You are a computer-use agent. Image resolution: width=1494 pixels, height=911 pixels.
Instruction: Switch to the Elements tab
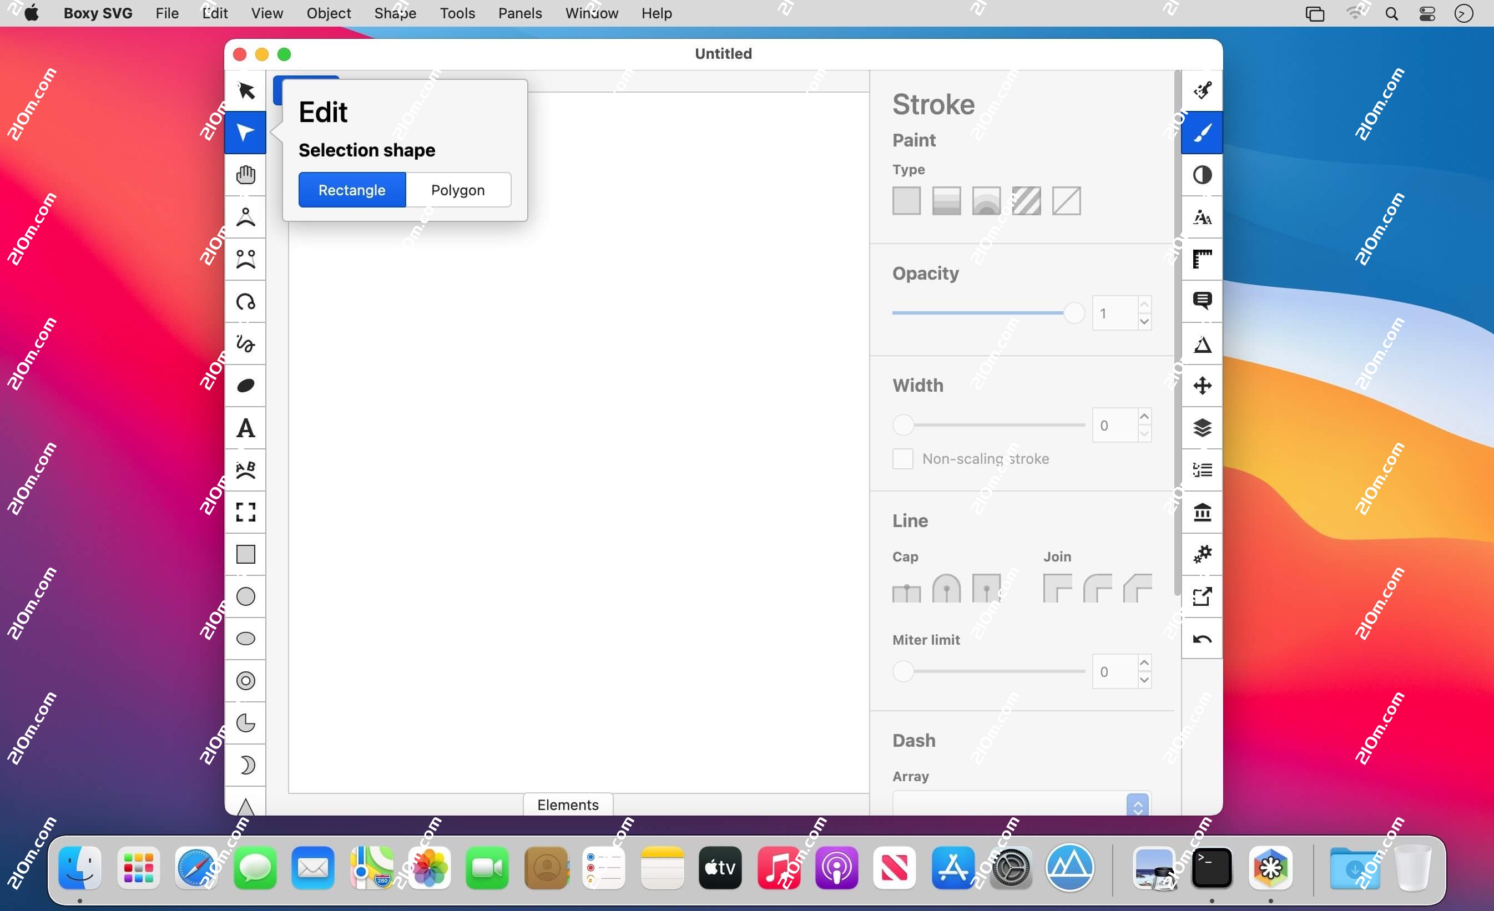(x=567, y=804)
